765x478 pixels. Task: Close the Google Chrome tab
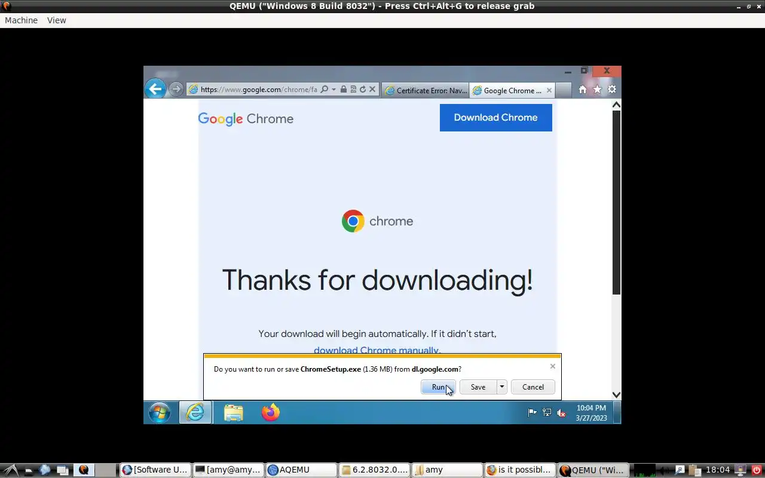tap(549, 90)
